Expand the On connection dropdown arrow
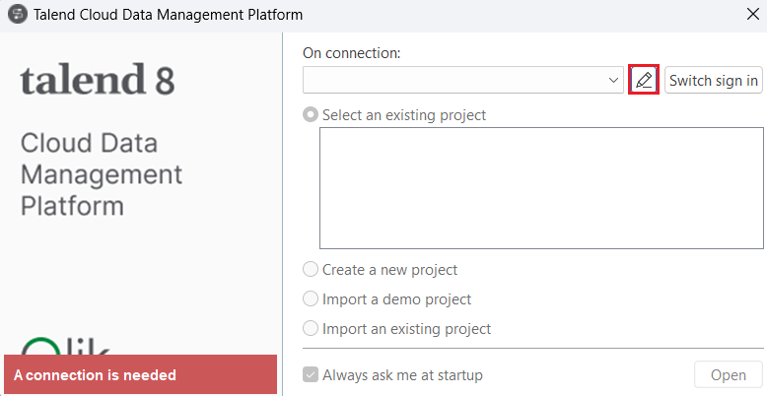The height and width of the screenshot is (396, 767). click(x=613, y=81)
